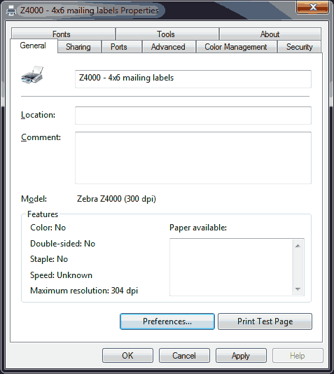Switch to the Sharing tab
Screen dimensions: 334x374
[x=80, y=47]
